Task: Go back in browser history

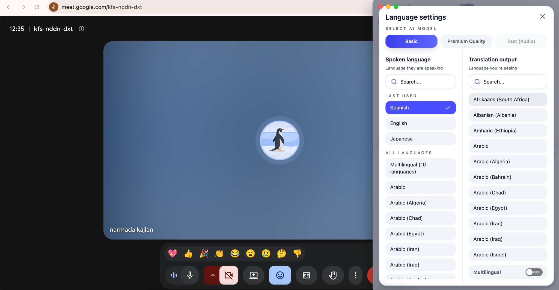Action: (9, 7)
